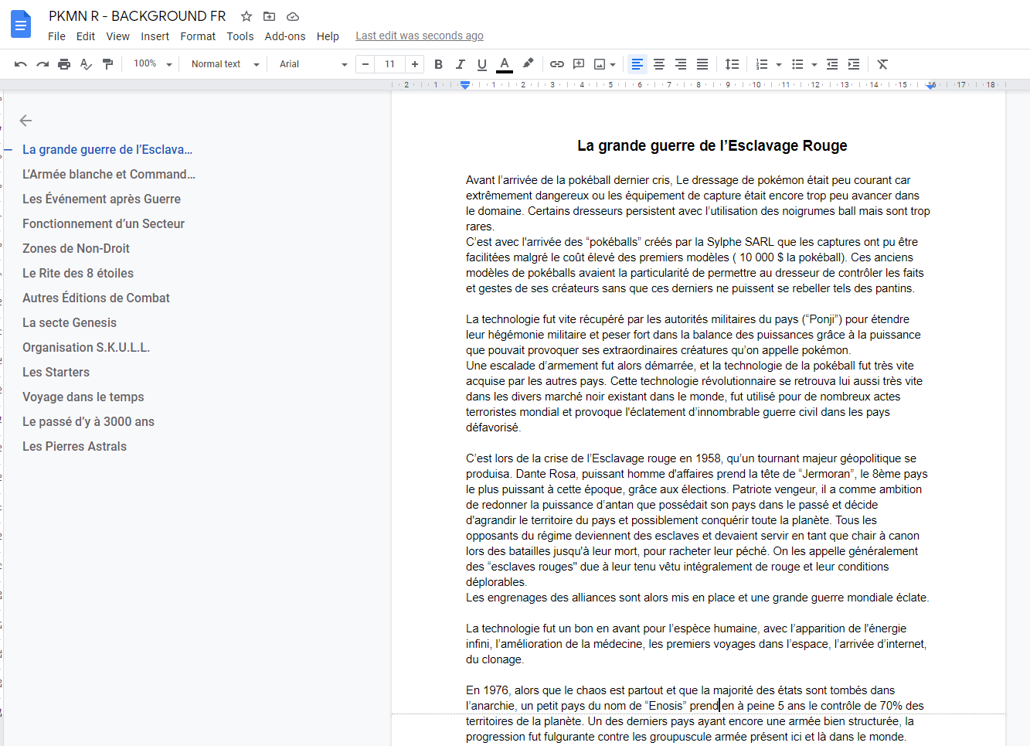The width and height of the screenshot is (1030, 746).
Task: Add a comment using the comment icon
Action: click(578, 64)
